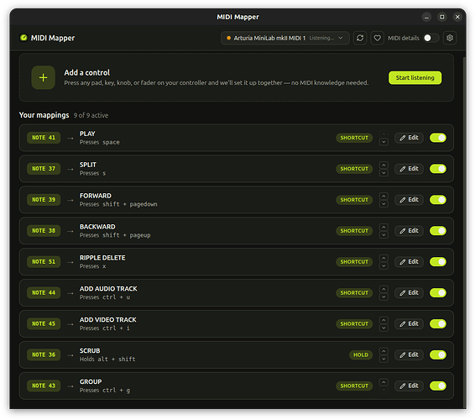The height and width of the screenshot is (420, 475).
Task: Edit the ADD AUDIO TRACK mapping
Action: (x=409, y=292)
